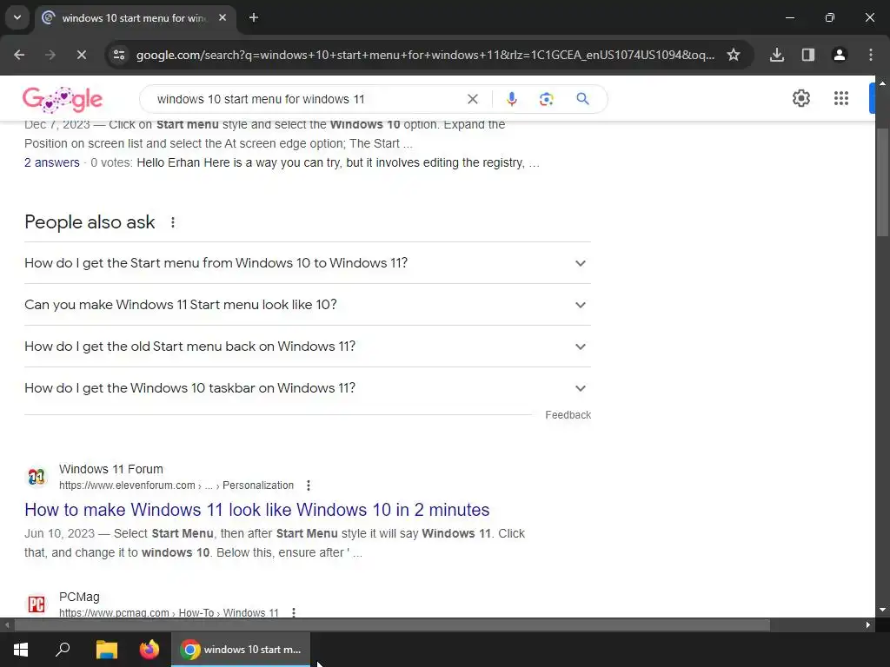Click the Google doodle logo

point(63,100)
